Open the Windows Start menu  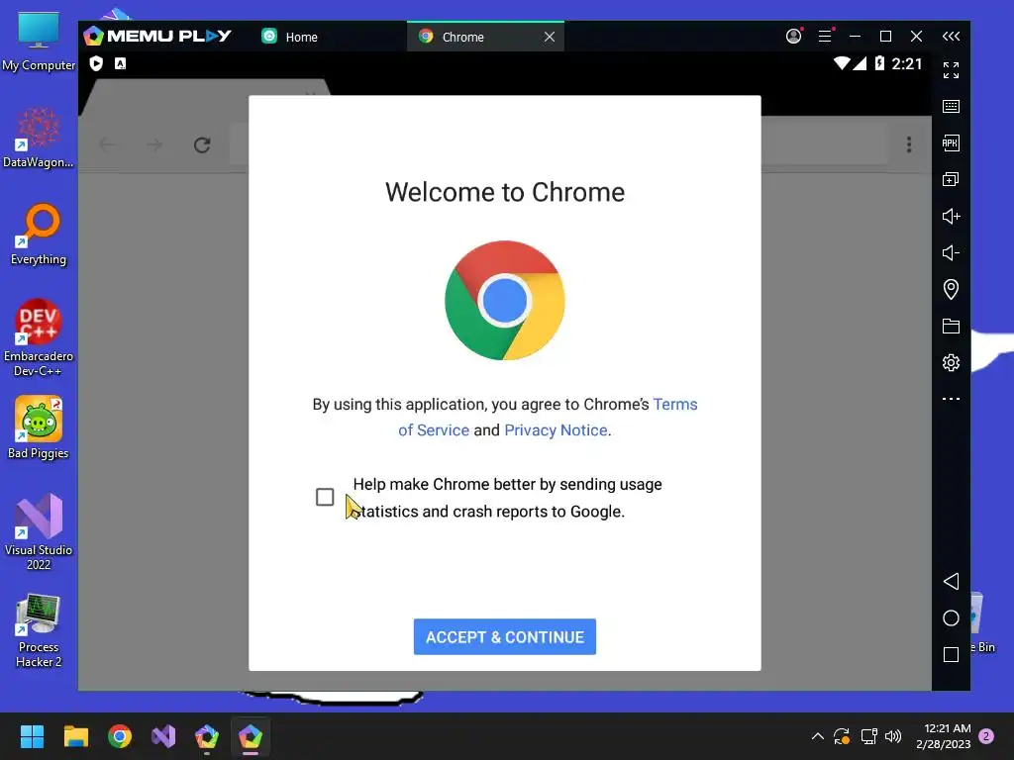32,736
